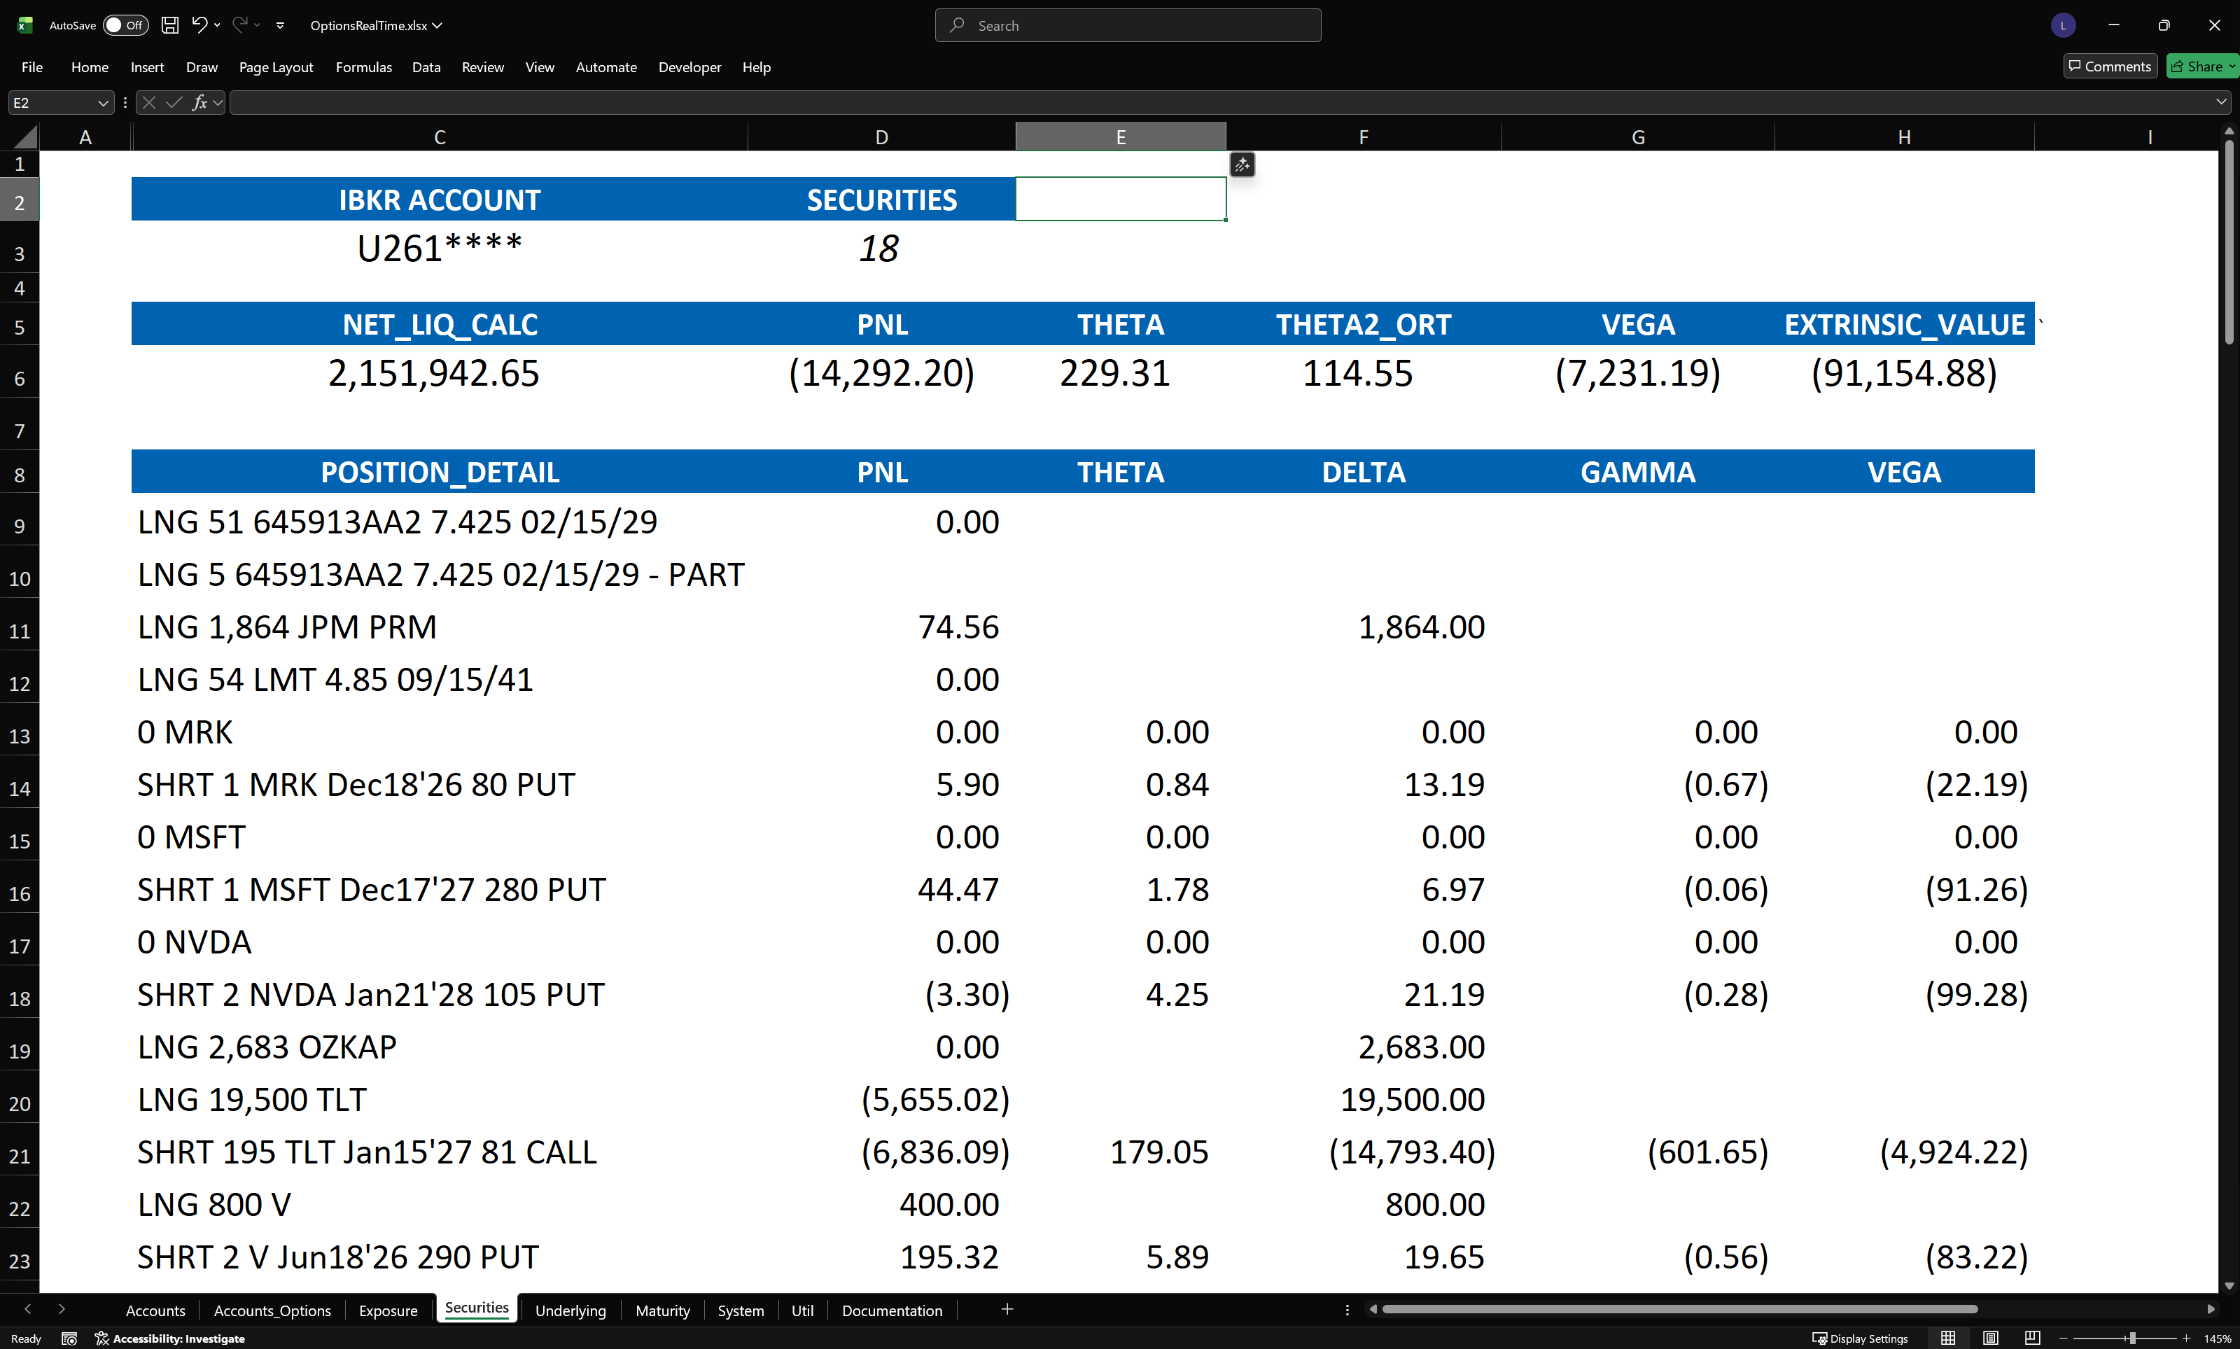This screenshot has width=2240, height=1349.
Task: Click in the Search box
Action: click(1127, 25)
